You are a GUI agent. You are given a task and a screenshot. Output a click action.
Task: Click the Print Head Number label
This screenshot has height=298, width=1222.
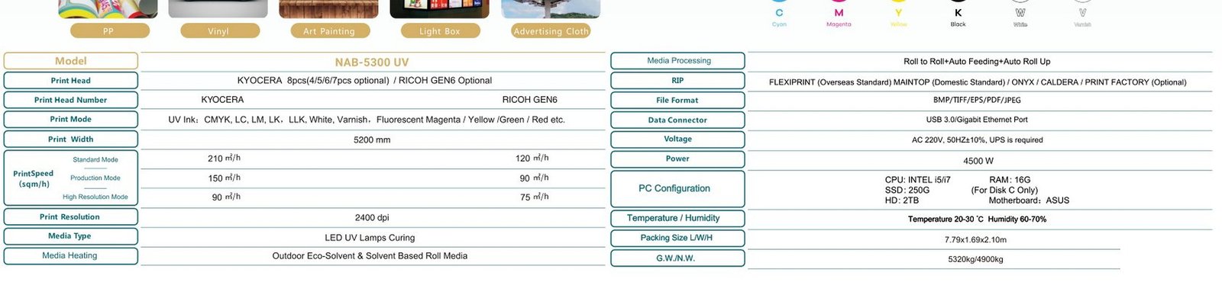click(71, 100)
